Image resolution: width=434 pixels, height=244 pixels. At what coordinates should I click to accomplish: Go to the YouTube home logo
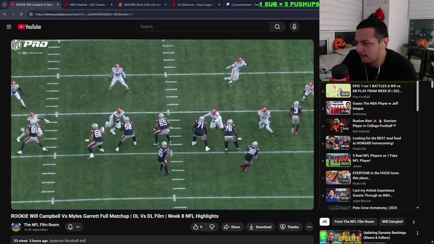point(29,27)
